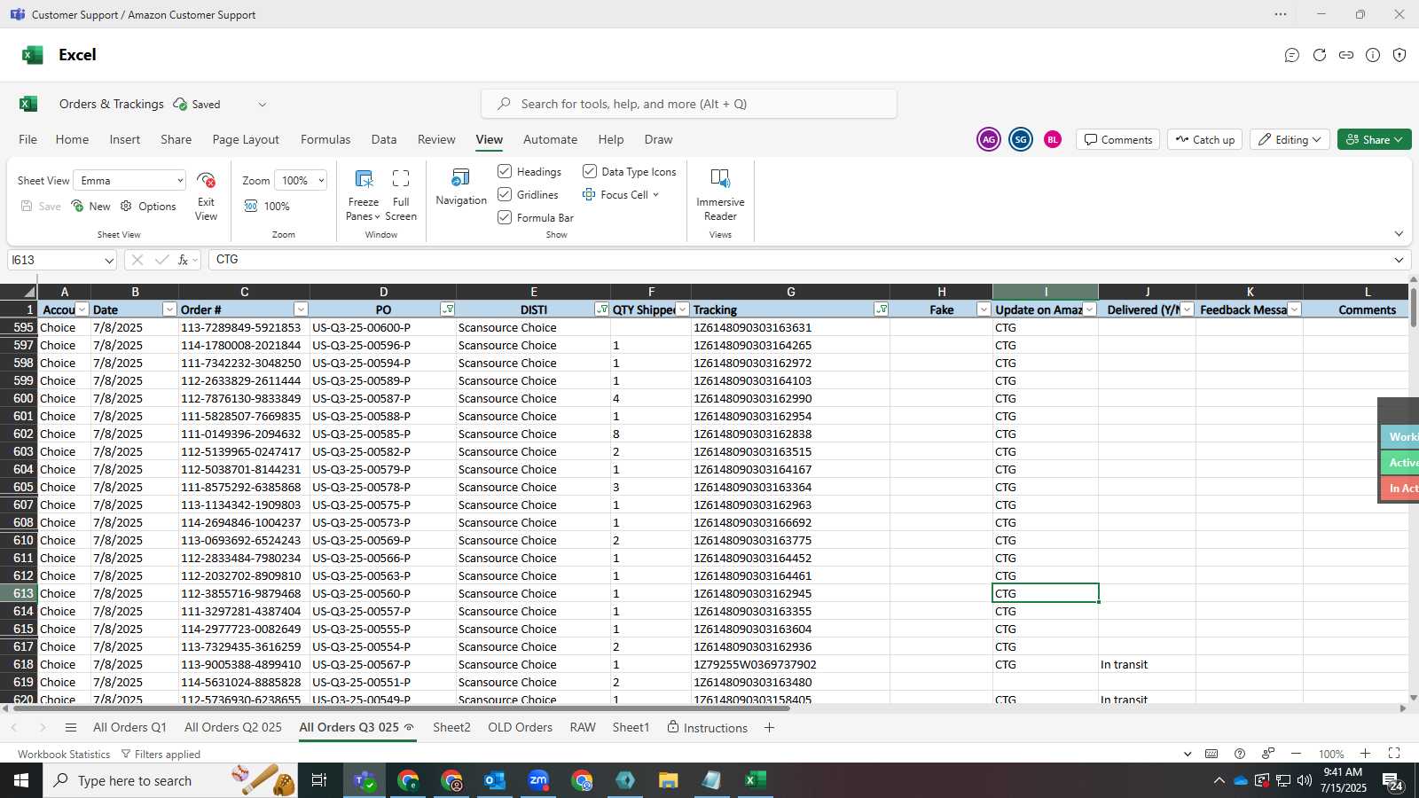This screenshot has height=798, width=1419.
Task: Click the Catch up button
Action: point(1205,139)
